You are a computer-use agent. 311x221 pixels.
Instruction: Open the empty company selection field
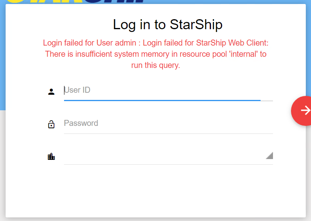(x=169, y=156)
